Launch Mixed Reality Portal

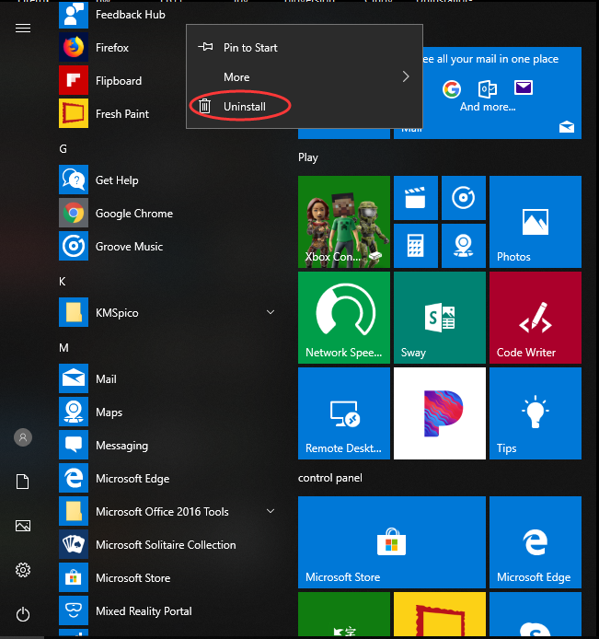pos(167,610)
